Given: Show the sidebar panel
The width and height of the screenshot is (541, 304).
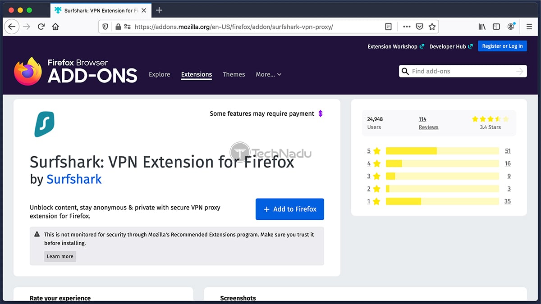Looking at the screenshot, I should (x=496, y=27).
